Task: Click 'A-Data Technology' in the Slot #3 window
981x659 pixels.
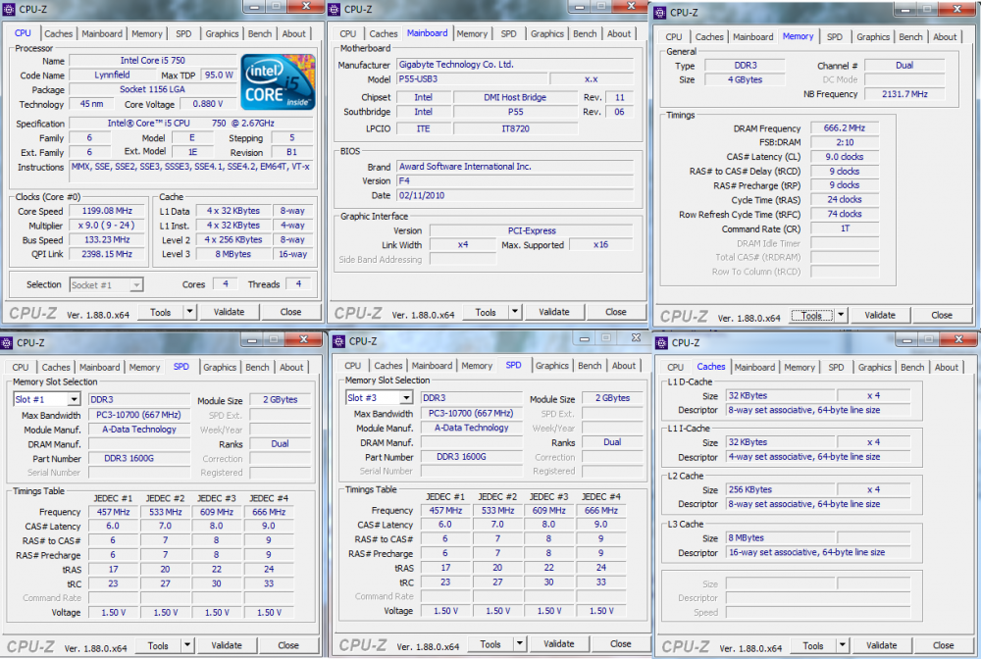Action: (x=471, y=428)
